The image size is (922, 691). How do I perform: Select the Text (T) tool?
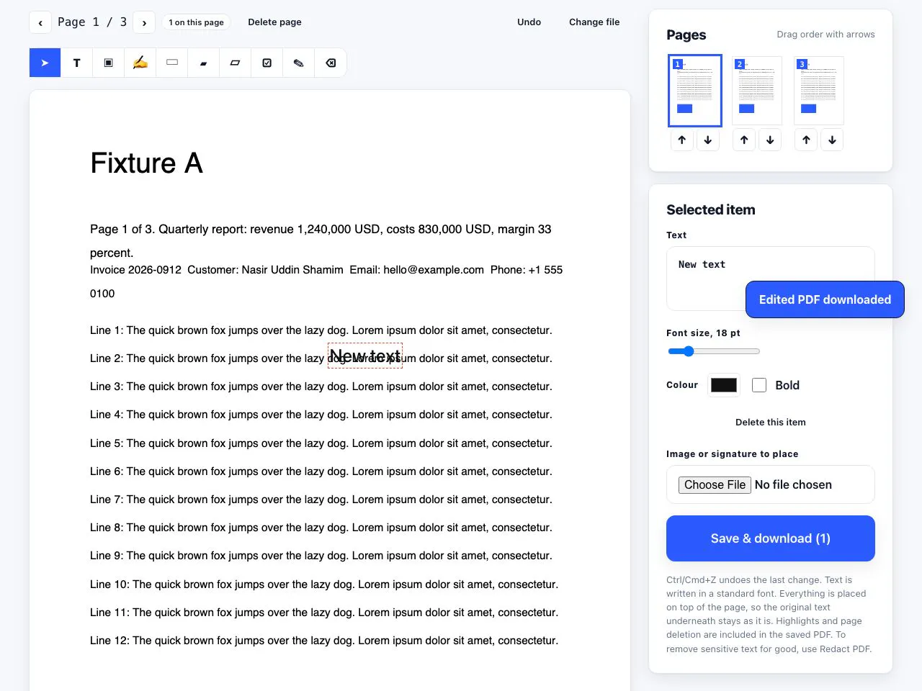coord(76,63)
